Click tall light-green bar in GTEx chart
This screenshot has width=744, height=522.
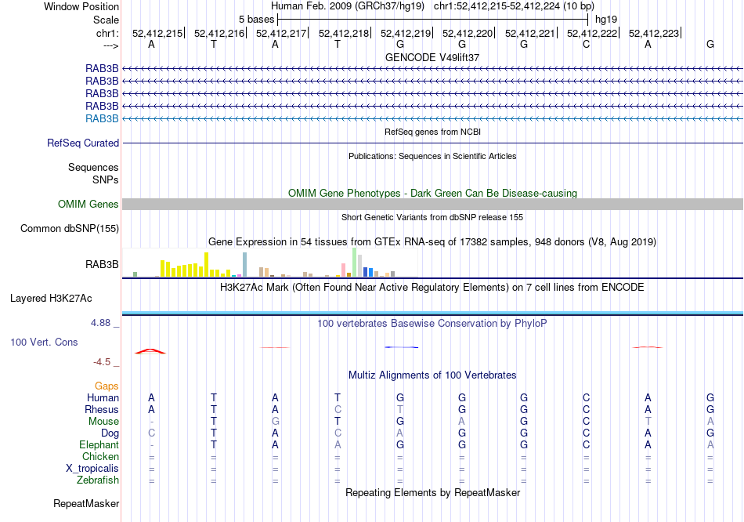pyautogui.click(x=355, y=263)
